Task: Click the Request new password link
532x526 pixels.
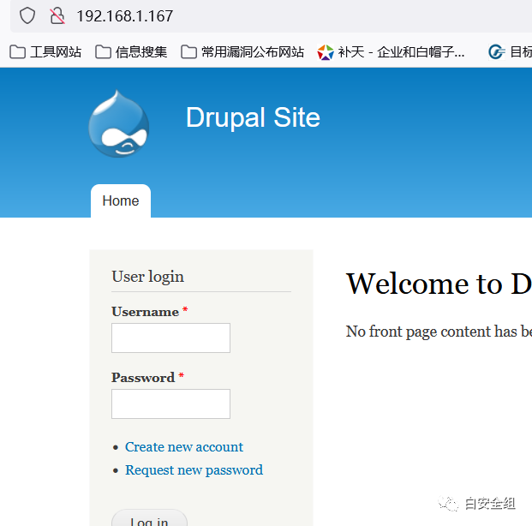Action: 194,470
